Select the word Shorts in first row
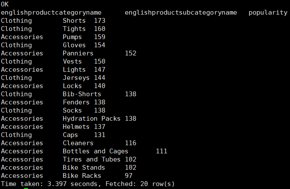This screenshot has height=189, width=290. [x=74, y=21]
